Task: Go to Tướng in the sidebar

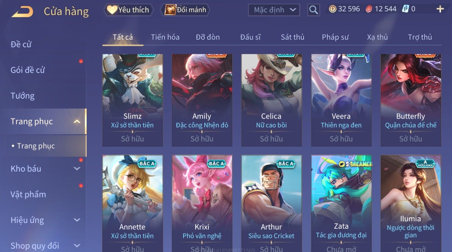Action: [22, 96]
